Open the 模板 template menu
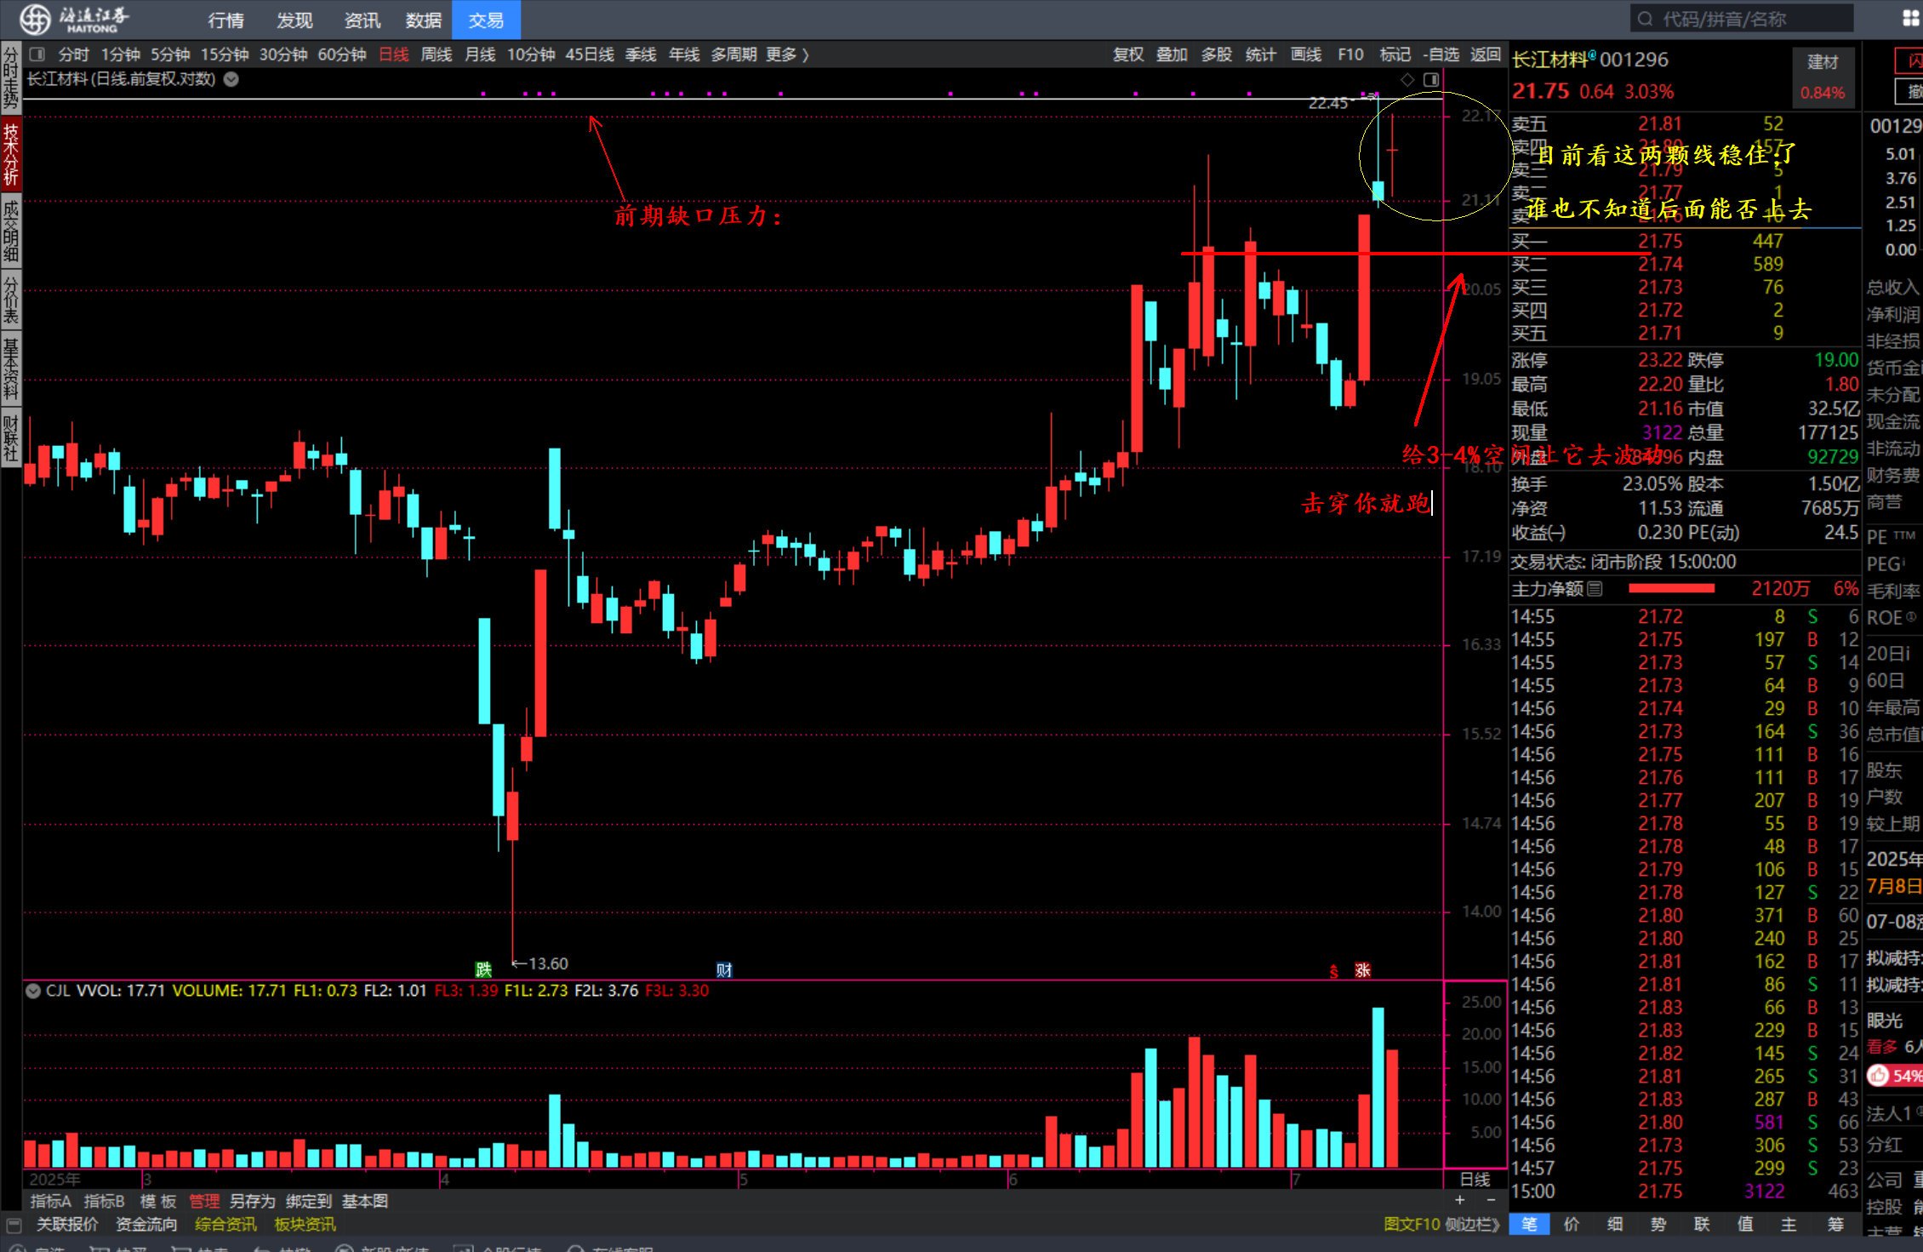This screenshot has width=1923, height=1252. (158, 1201)
